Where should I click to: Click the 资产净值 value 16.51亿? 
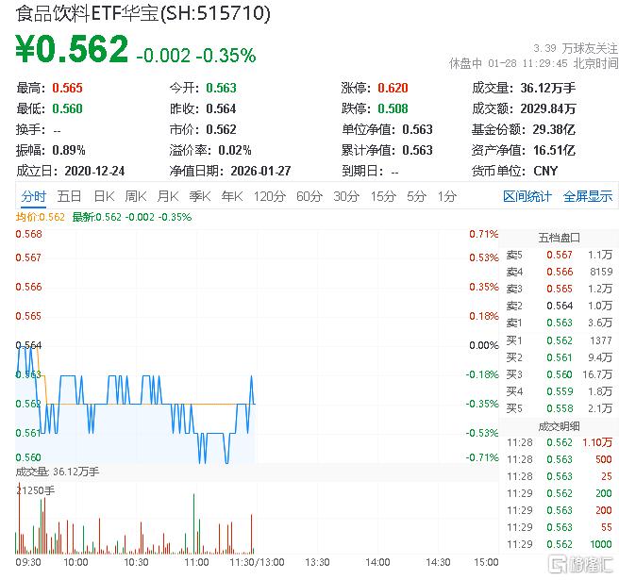coord(554,150)
